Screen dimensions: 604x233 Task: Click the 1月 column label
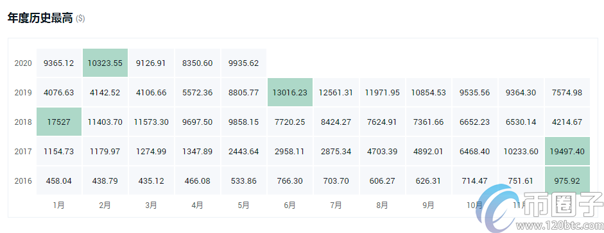click(59, 205)
